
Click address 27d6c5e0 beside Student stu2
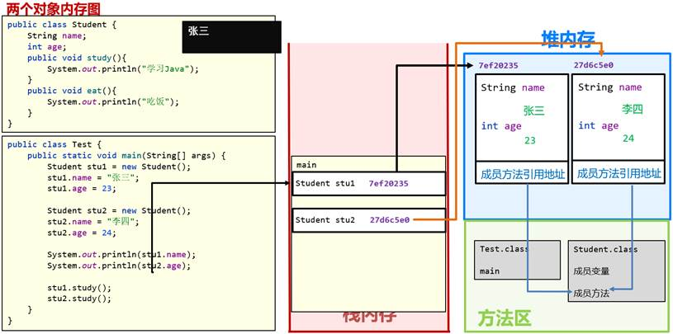pos(390,220)
